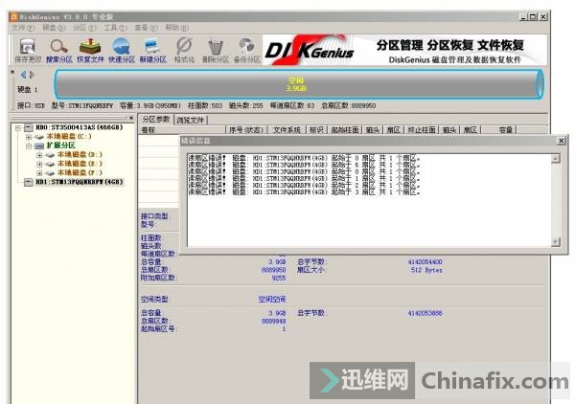
Task: Click error line starting at sector 3
Action: (304, 191)
